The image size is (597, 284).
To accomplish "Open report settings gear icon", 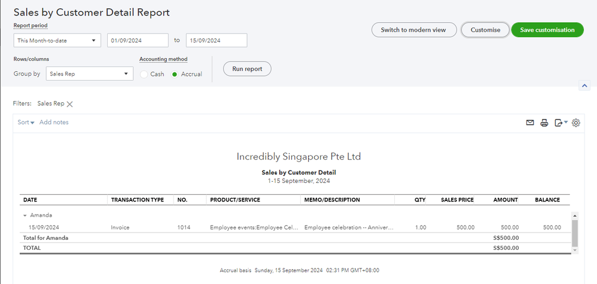I will [575, 123].
